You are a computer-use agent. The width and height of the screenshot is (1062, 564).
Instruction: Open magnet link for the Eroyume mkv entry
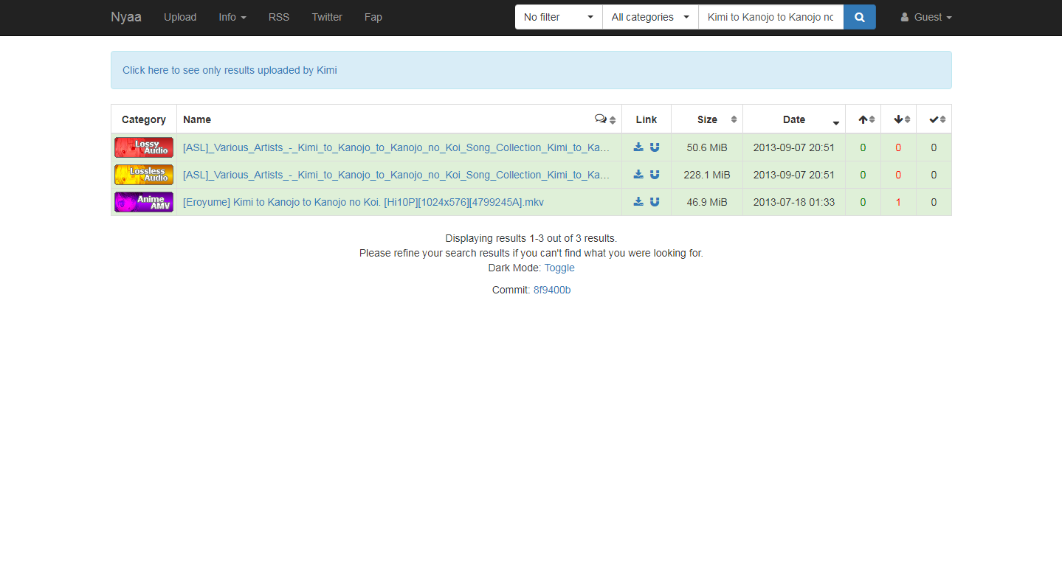(655, 202)
